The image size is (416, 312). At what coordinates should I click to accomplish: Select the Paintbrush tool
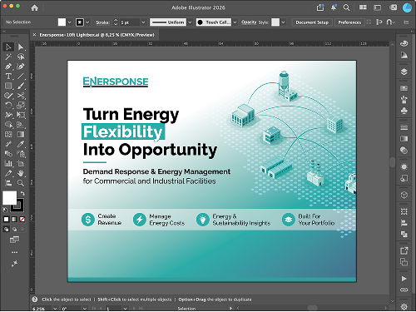coord(21,86)
